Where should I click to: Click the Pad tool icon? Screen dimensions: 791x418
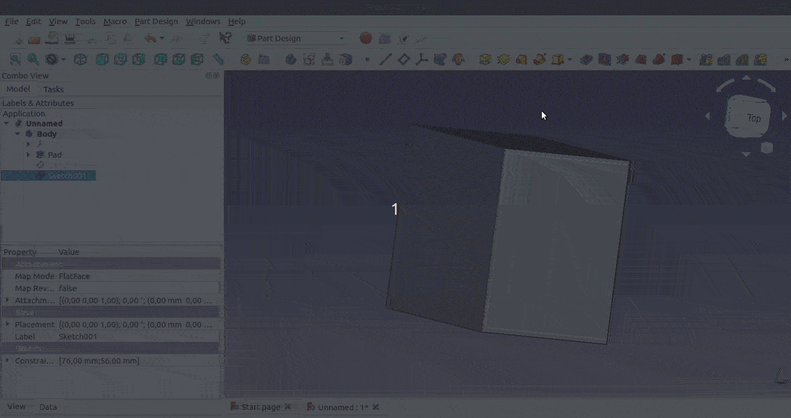point(485,59)
